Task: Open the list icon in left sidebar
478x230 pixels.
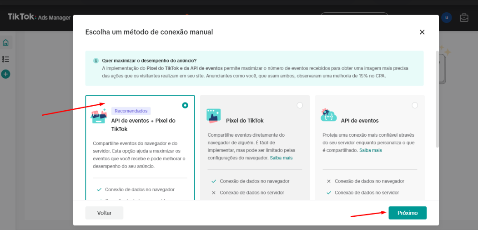Action: [x=5, y=59]
